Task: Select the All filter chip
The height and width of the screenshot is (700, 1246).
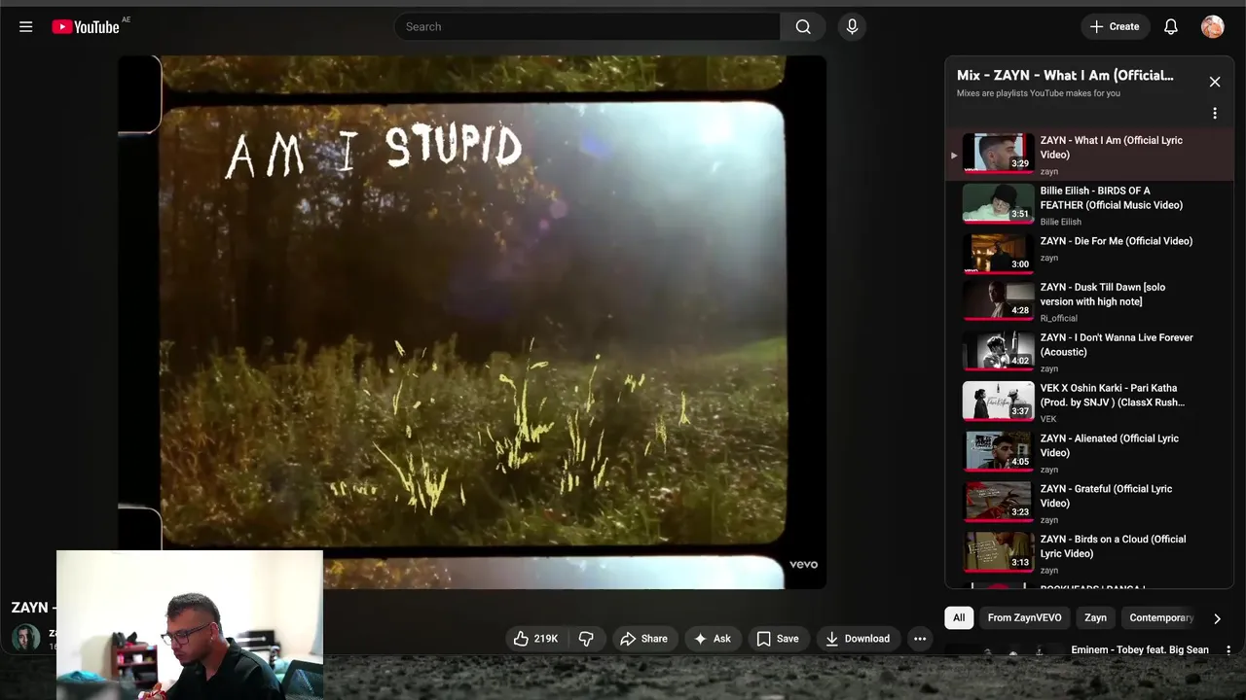Action: [x=959, y=618]
